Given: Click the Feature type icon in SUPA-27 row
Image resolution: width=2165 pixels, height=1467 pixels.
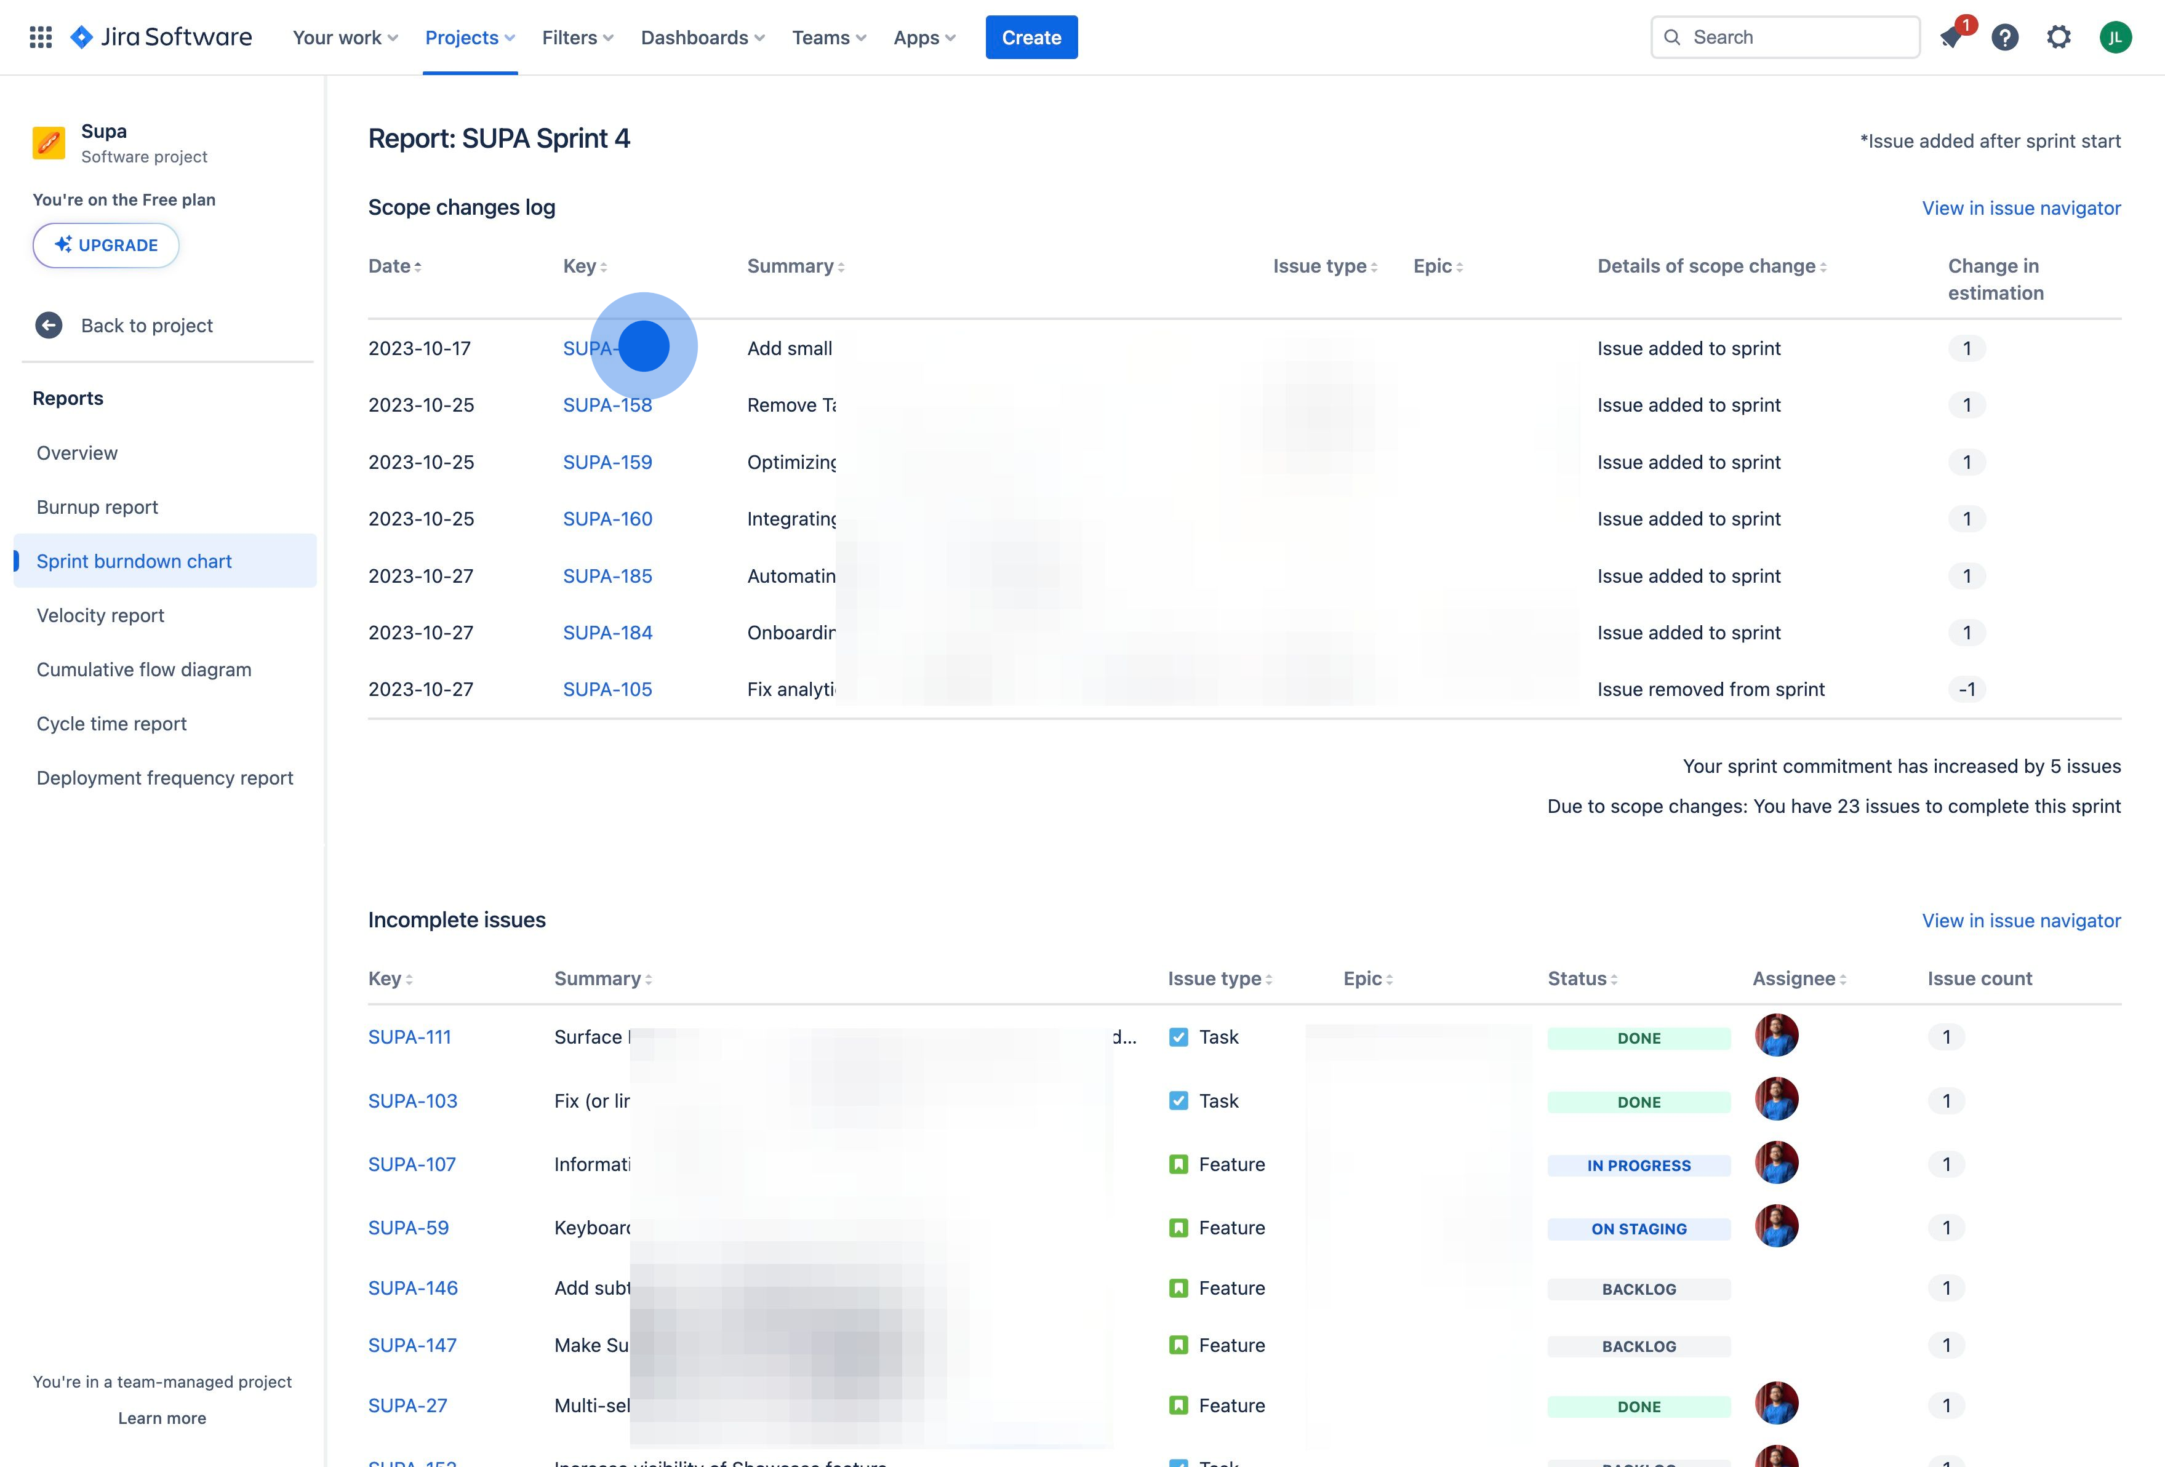Looking at the screenshot, I should click(x=1179, y=1405).
